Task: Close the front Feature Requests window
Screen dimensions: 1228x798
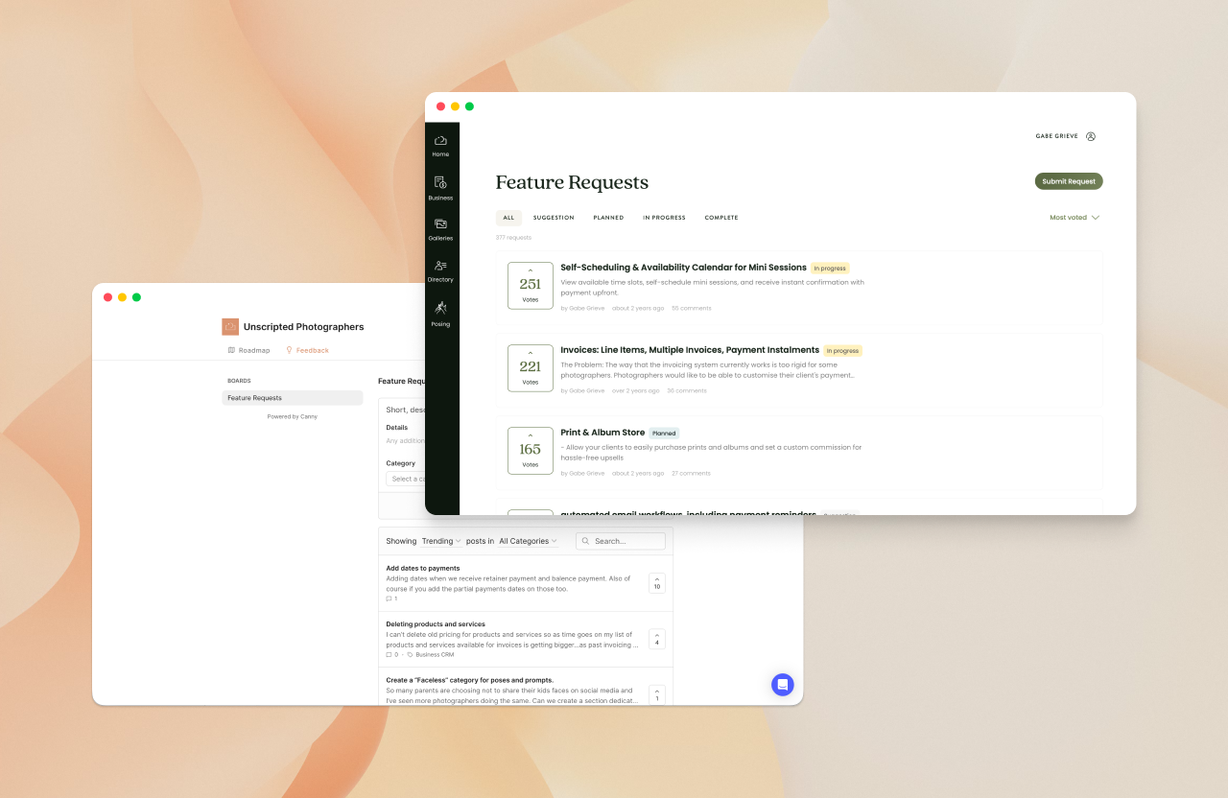Action: click(440, 106)
